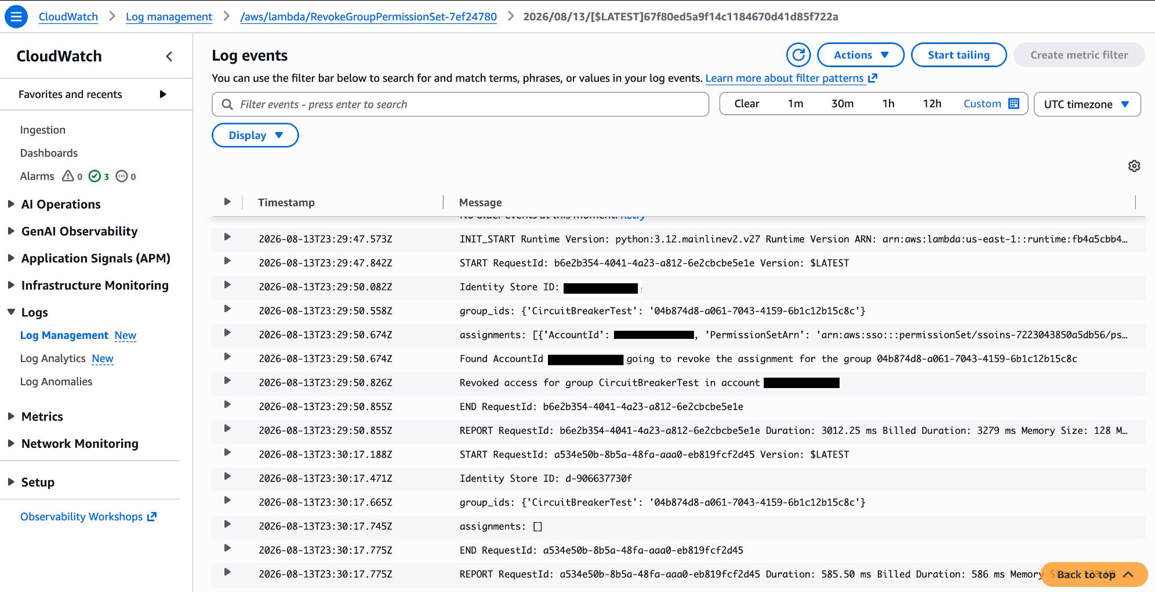This screenshot has width=1155, height=592.
Task: Click the 2026-08-13T23:29:47.842Z timestamp
Action: coord(325,263)
